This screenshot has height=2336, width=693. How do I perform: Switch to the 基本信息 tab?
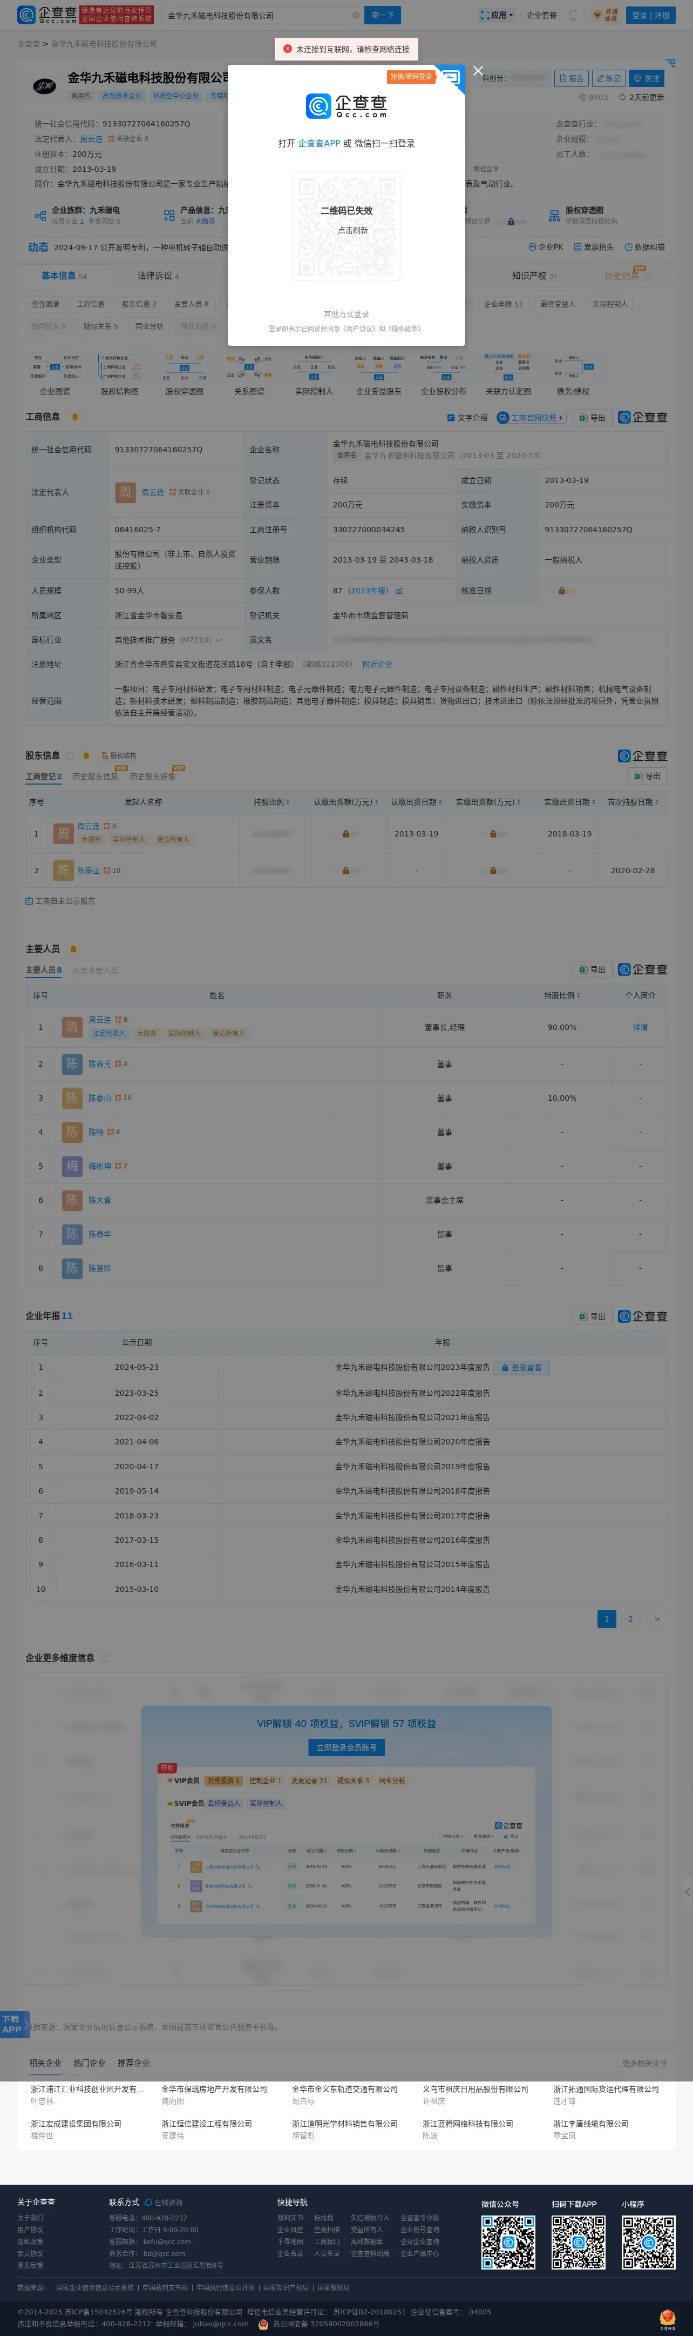point(63,276)
